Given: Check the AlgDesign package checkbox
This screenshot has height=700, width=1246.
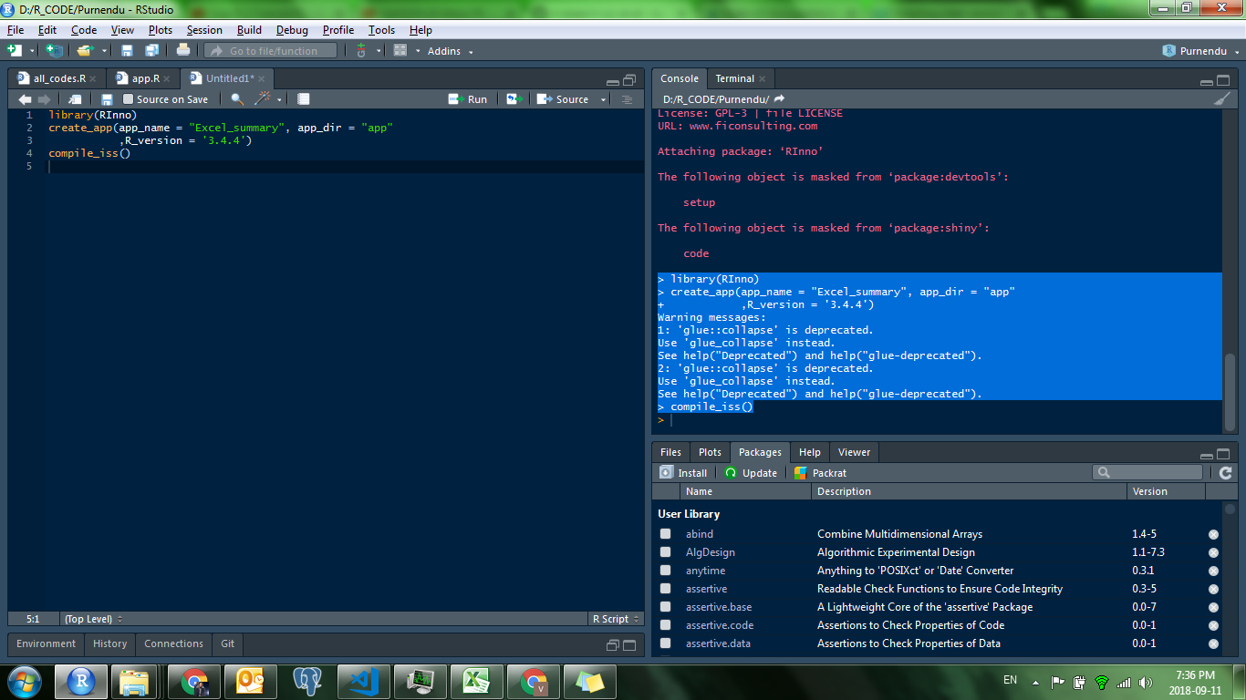Looking at the screenshot, I should [666, 552].
